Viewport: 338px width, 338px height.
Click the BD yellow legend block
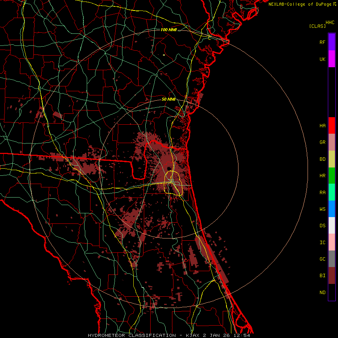click(332, 159)
